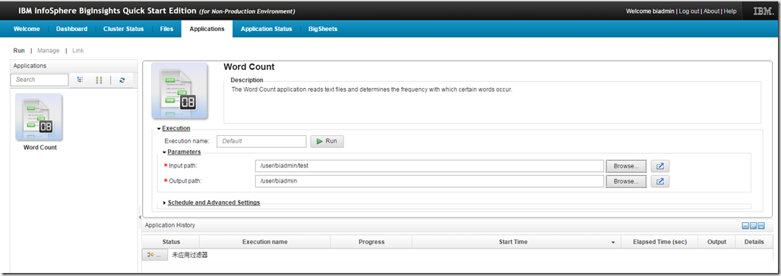Click the tree view icon beside Search

point(81,80)
